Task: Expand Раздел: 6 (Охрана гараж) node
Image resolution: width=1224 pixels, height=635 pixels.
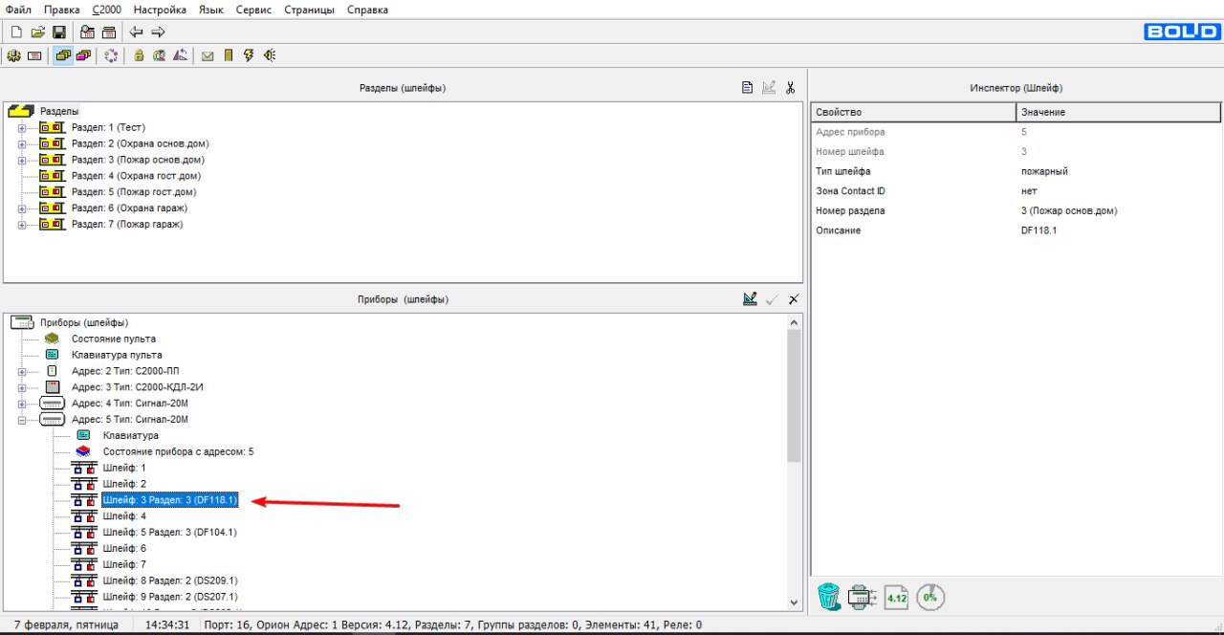Action: (x=22, y=208)
